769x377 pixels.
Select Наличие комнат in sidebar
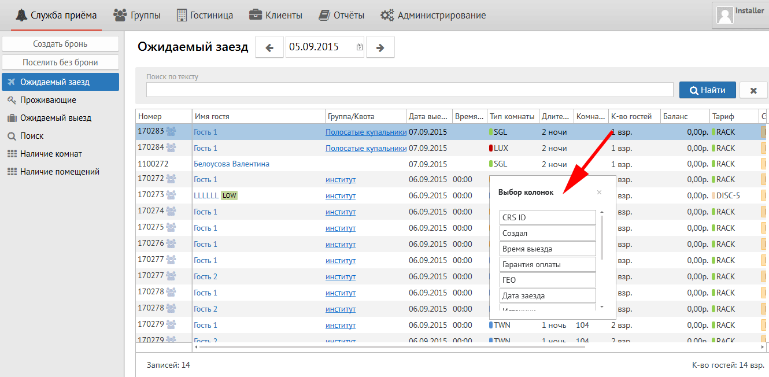[51, 154]
